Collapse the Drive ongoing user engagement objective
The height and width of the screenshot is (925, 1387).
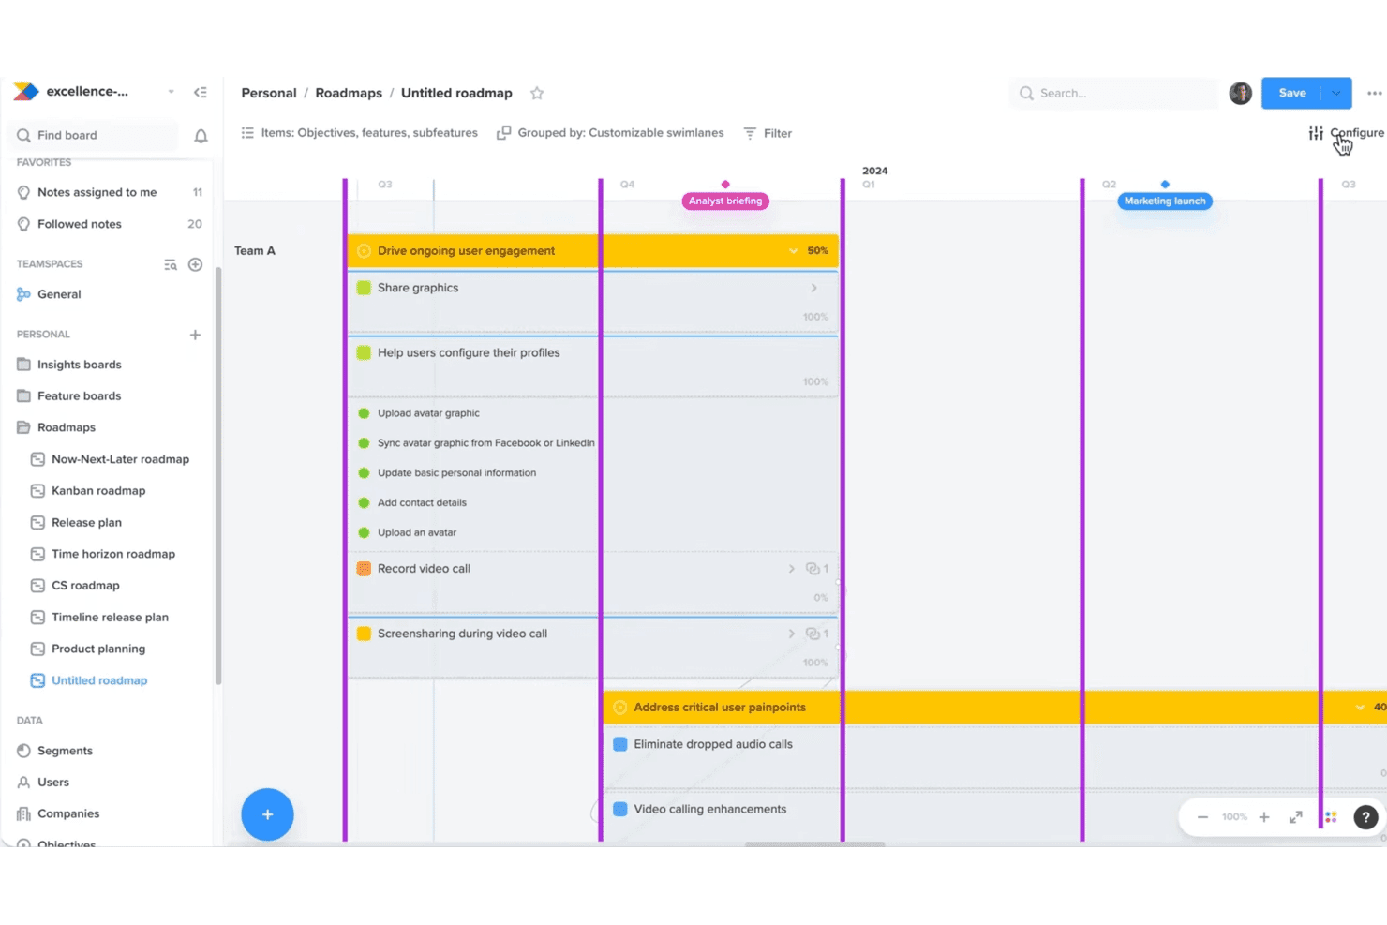point(793,251)
